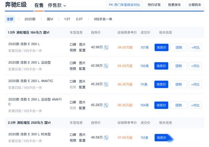Click 询底价 for E 260 L 运动型
209x147 pixels.
click(x=161, y=66)
